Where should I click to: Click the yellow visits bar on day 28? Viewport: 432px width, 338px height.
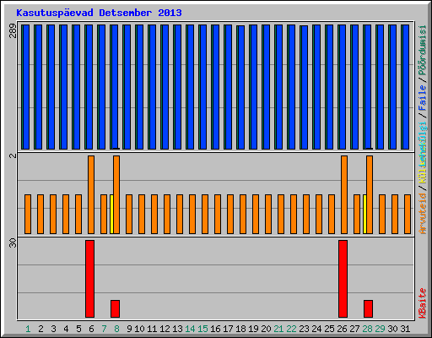tap(364, 214)
